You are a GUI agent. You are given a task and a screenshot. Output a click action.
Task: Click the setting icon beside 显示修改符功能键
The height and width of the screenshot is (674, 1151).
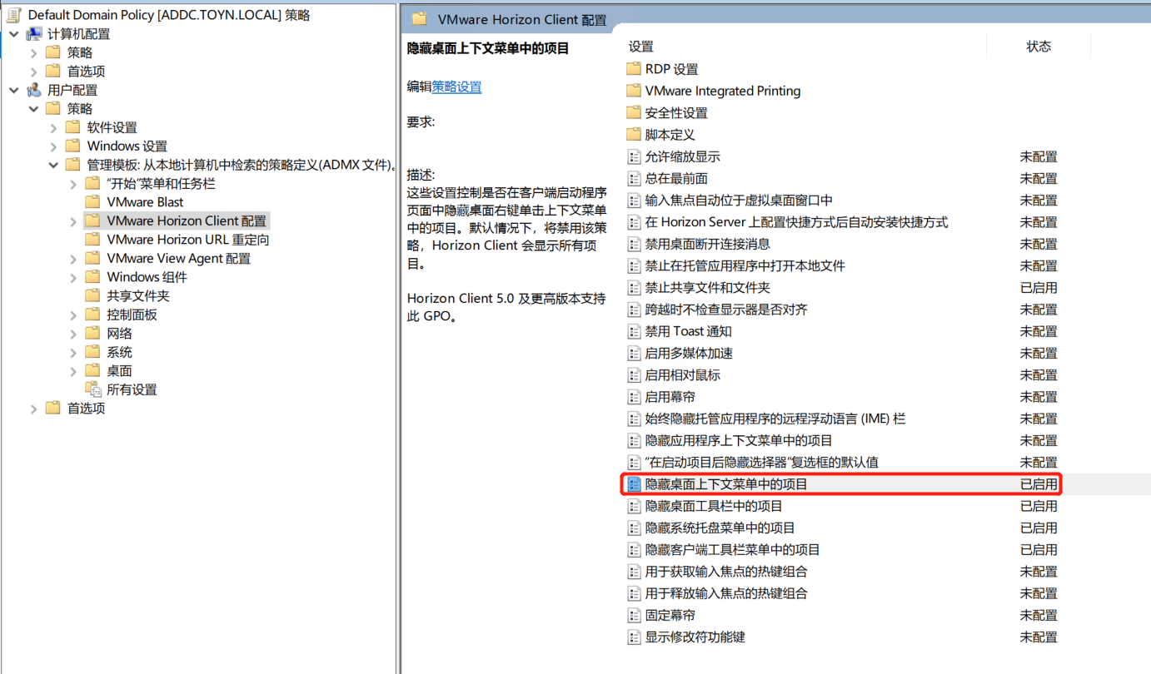coord(633,637)
